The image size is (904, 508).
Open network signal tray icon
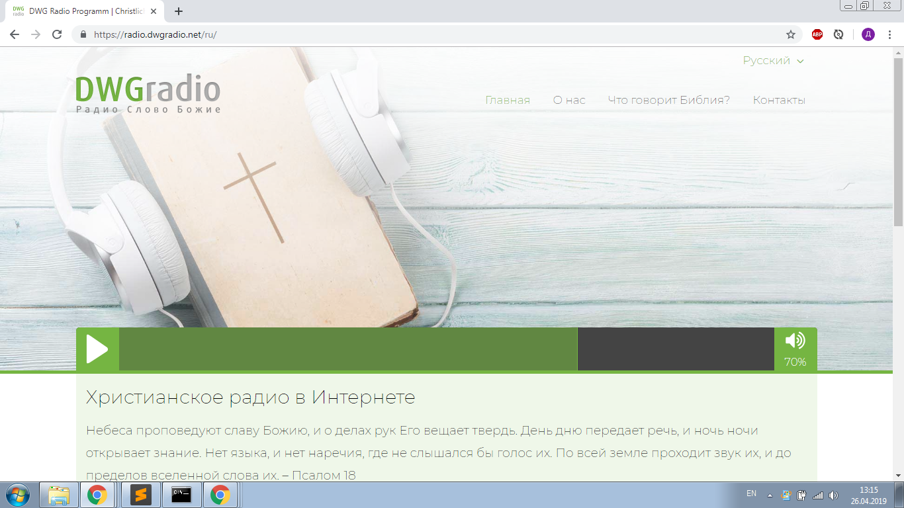818,495
